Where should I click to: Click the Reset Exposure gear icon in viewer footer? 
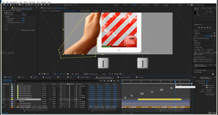tap(120, 74)
